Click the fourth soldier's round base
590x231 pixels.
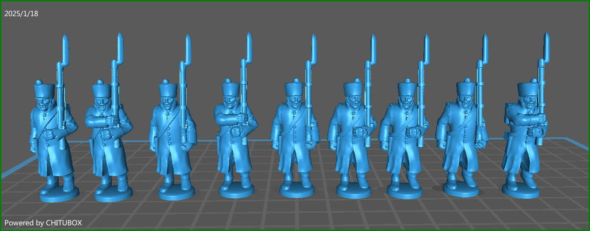(237, 189)
